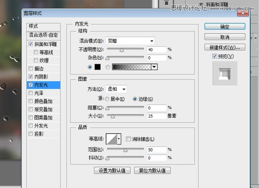Open the gradient picker dropdown arrow

tap(154, 67)
